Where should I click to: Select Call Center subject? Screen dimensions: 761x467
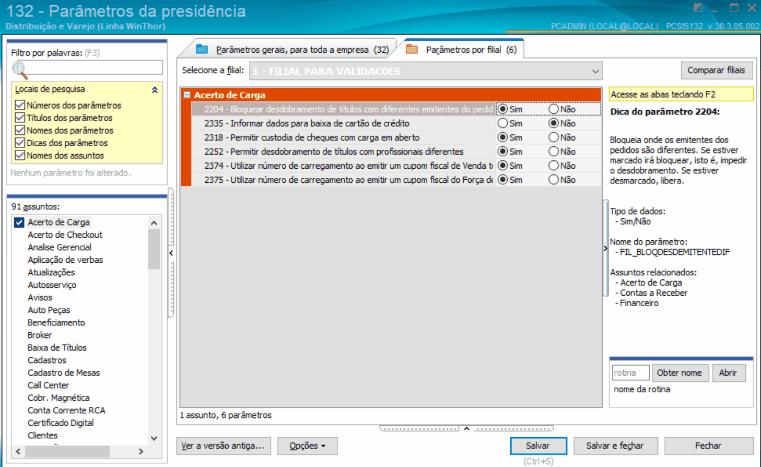[48, 385]
